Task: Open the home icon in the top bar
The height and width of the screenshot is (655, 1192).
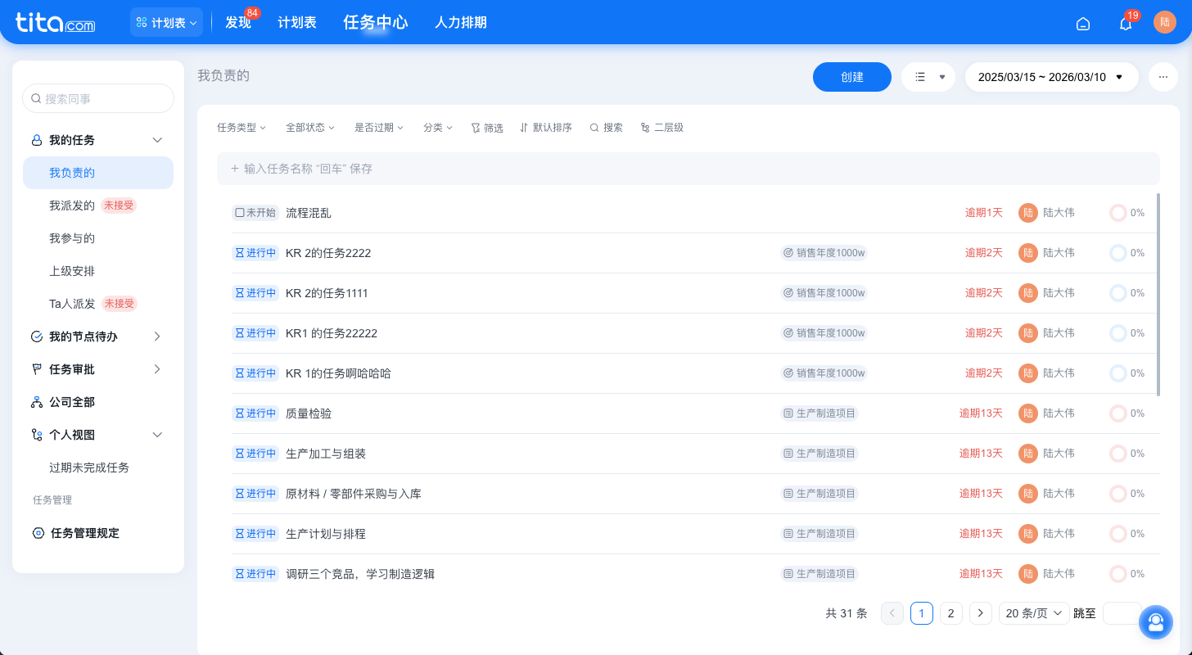Action: pyautogui.click(x=1083, y=22)
